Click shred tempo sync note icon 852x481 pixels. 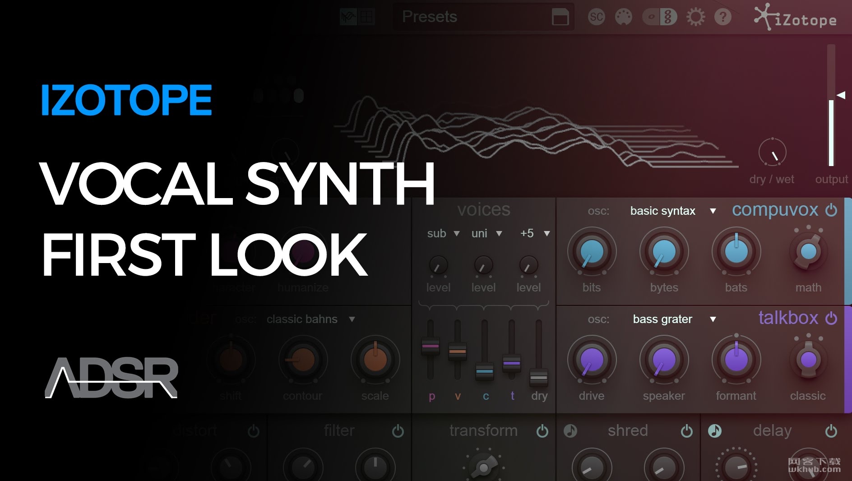[570, 431]
